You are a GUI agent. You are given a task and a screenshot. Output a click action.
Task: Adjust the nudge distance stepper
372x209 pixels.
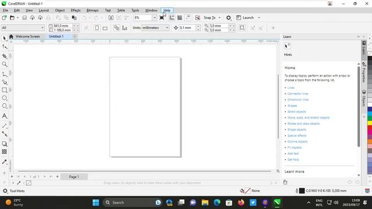(x=198, y=28)
